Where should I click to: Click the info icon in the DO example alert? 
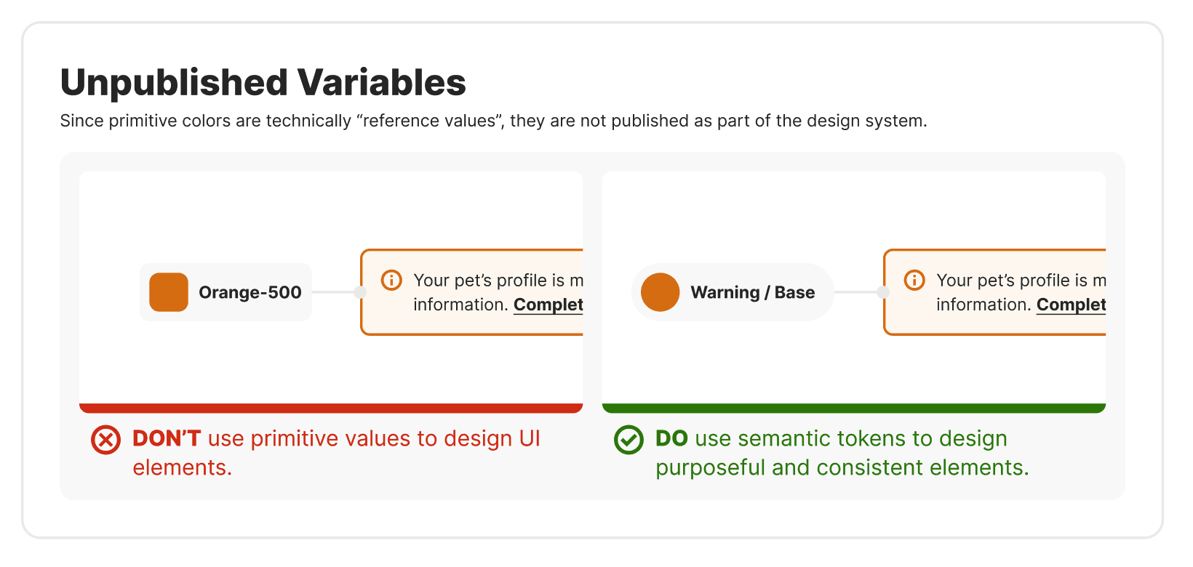[x=914, y=280]
